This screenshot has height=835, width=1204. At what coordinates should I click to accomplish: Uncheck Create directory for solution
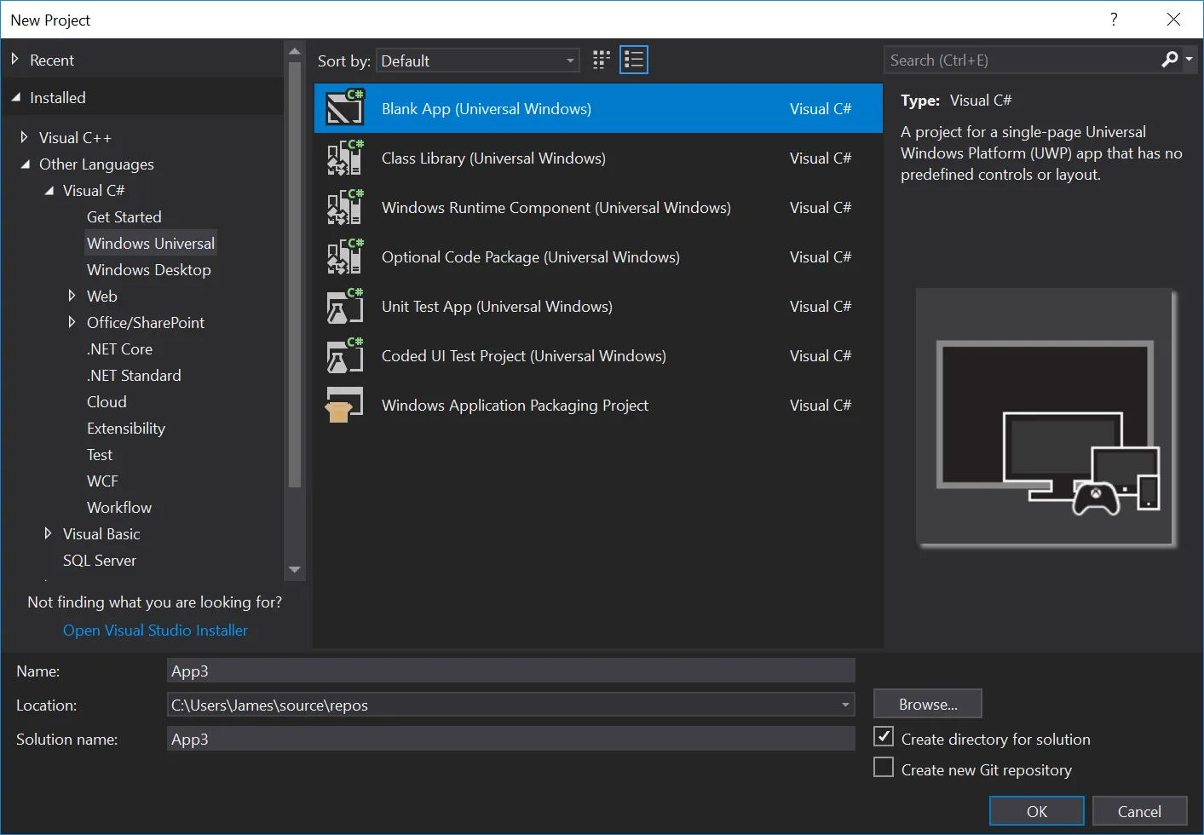pos(883,736)
